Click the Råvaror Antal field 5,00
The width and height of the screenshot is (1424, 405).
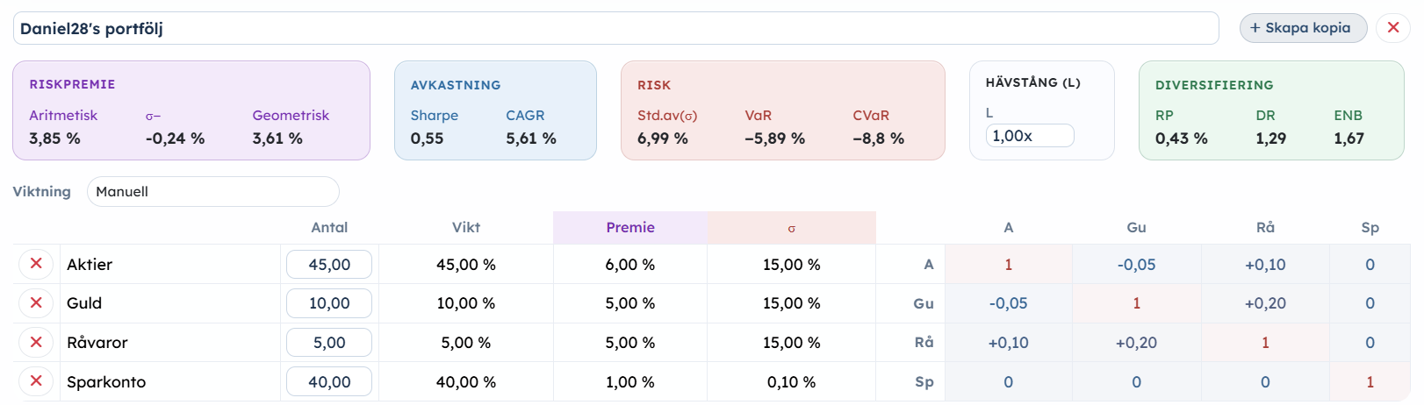point(329,343)
